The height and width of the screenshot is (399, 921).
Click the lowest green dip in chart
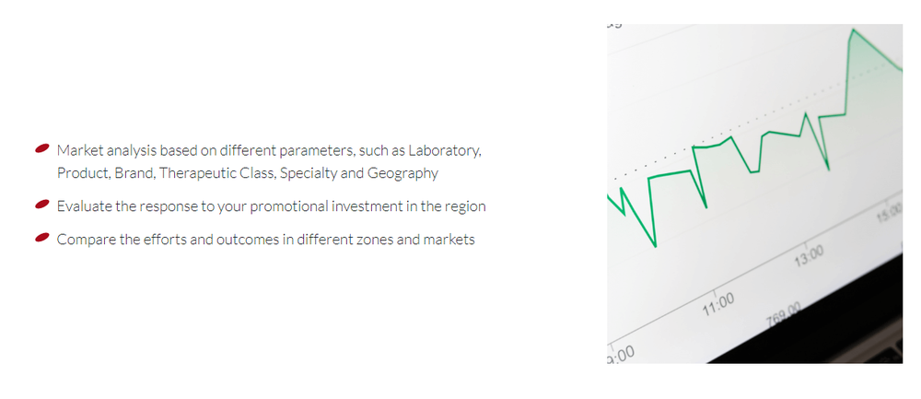coord(655,245)
